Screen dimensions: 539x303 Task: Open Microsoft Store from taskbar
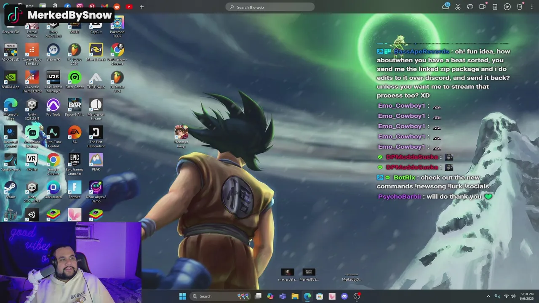click(320, 296)
